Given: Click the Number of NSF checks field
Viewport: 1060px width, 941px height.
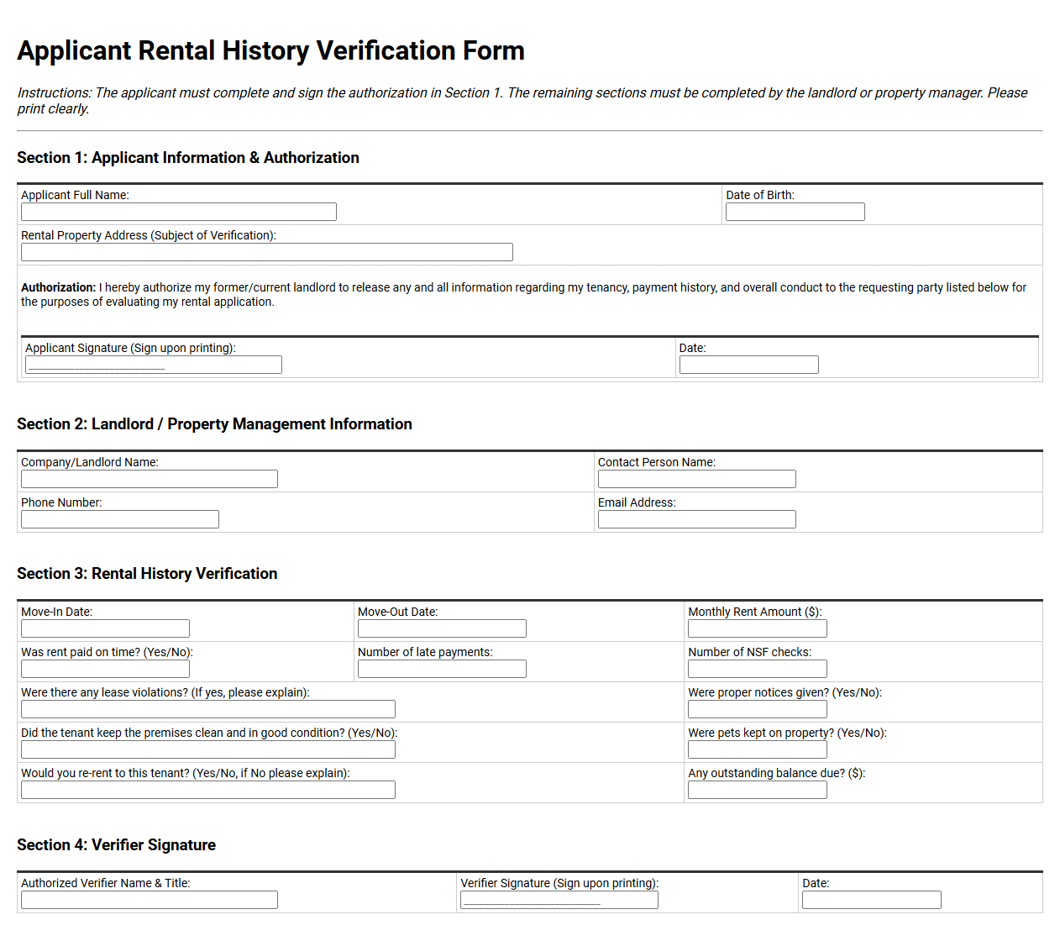Looking at the screenshot, I should [758, 669].
